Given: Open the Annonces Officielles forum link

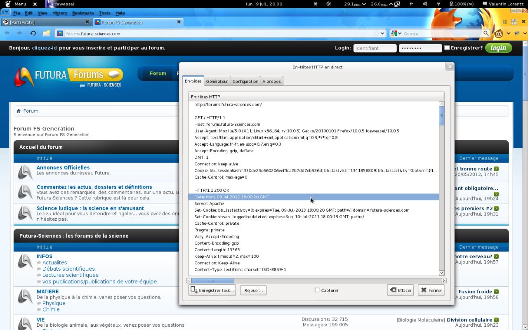Looking at the screenshot, I should [63, 167].
